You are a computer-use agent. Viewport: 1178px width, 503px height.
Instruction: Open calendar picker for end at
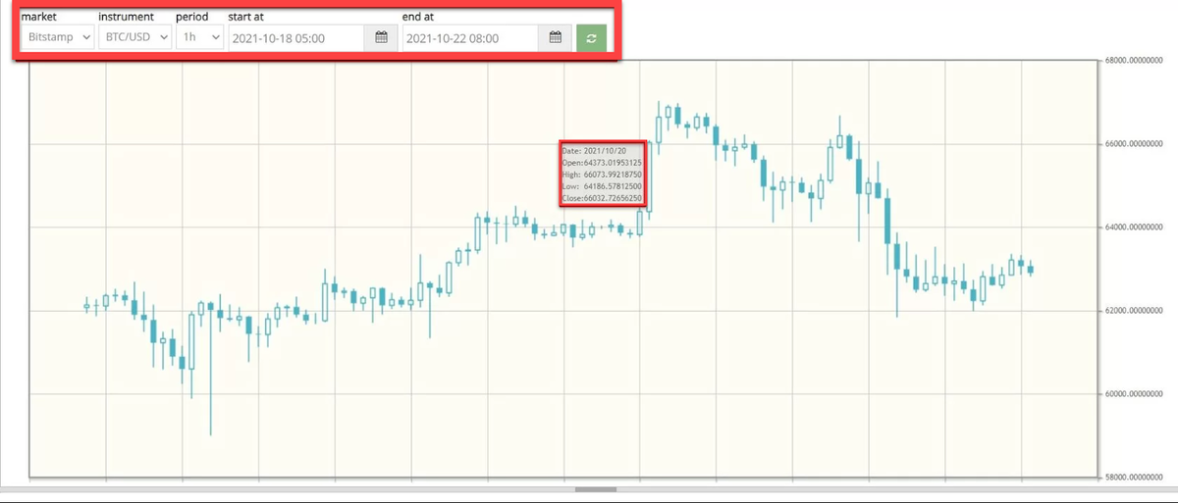[x=555, y=38]
